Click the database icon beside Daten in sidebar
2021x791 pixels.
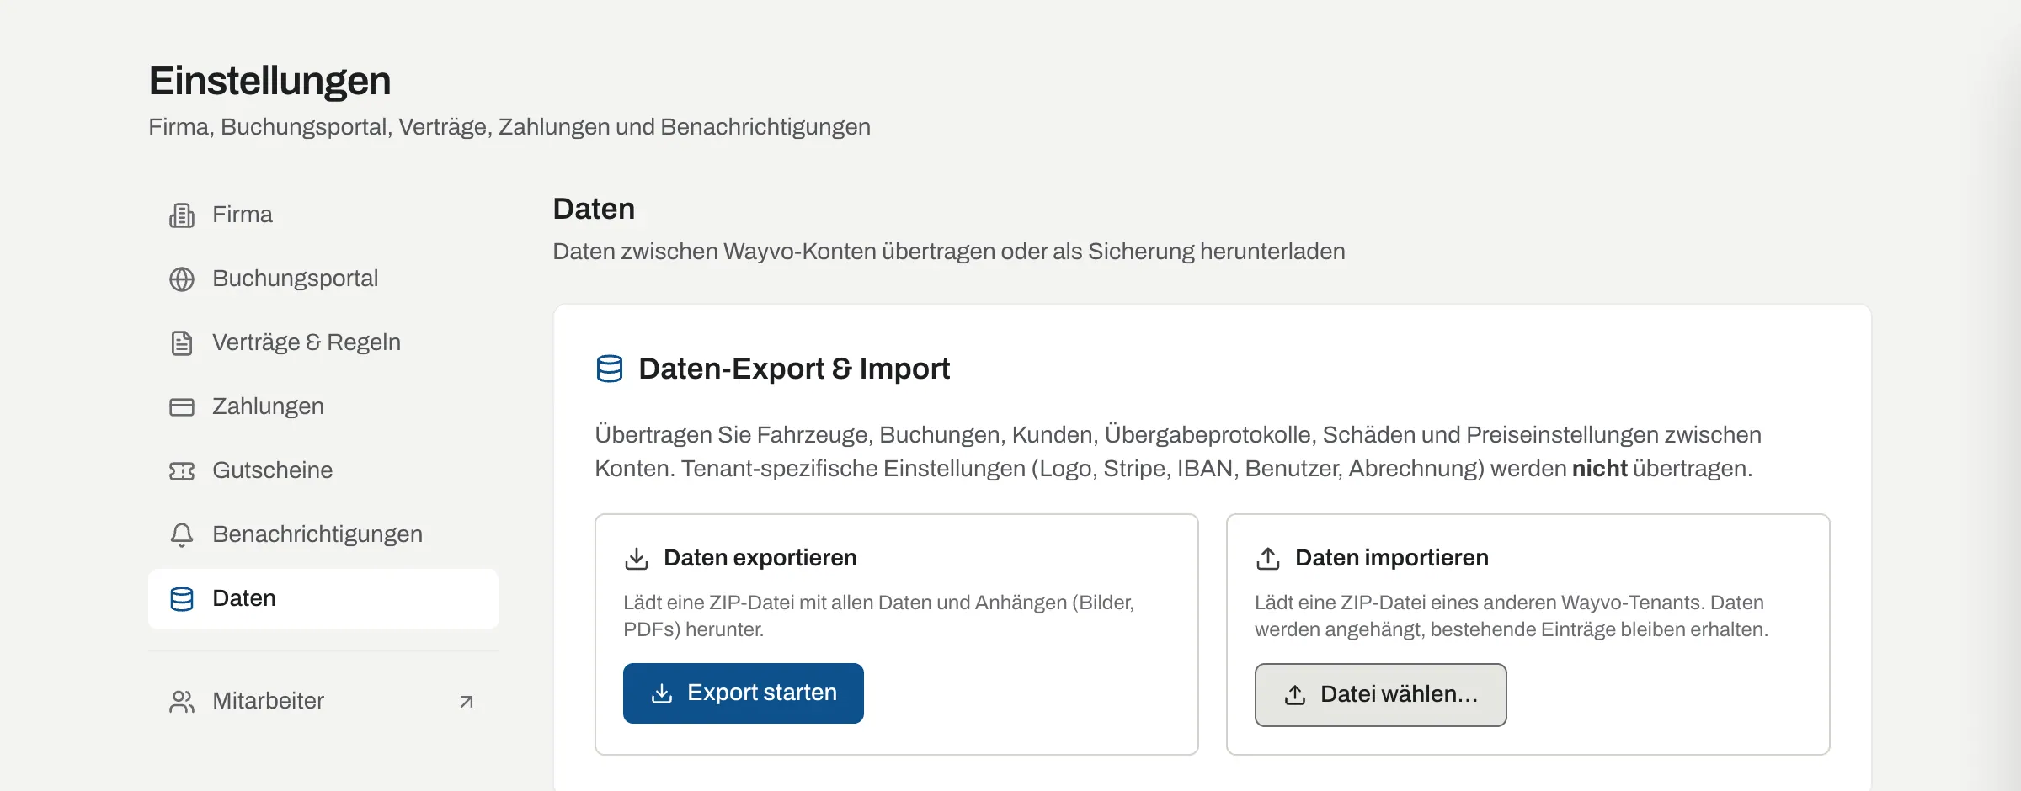click(182, 599)
